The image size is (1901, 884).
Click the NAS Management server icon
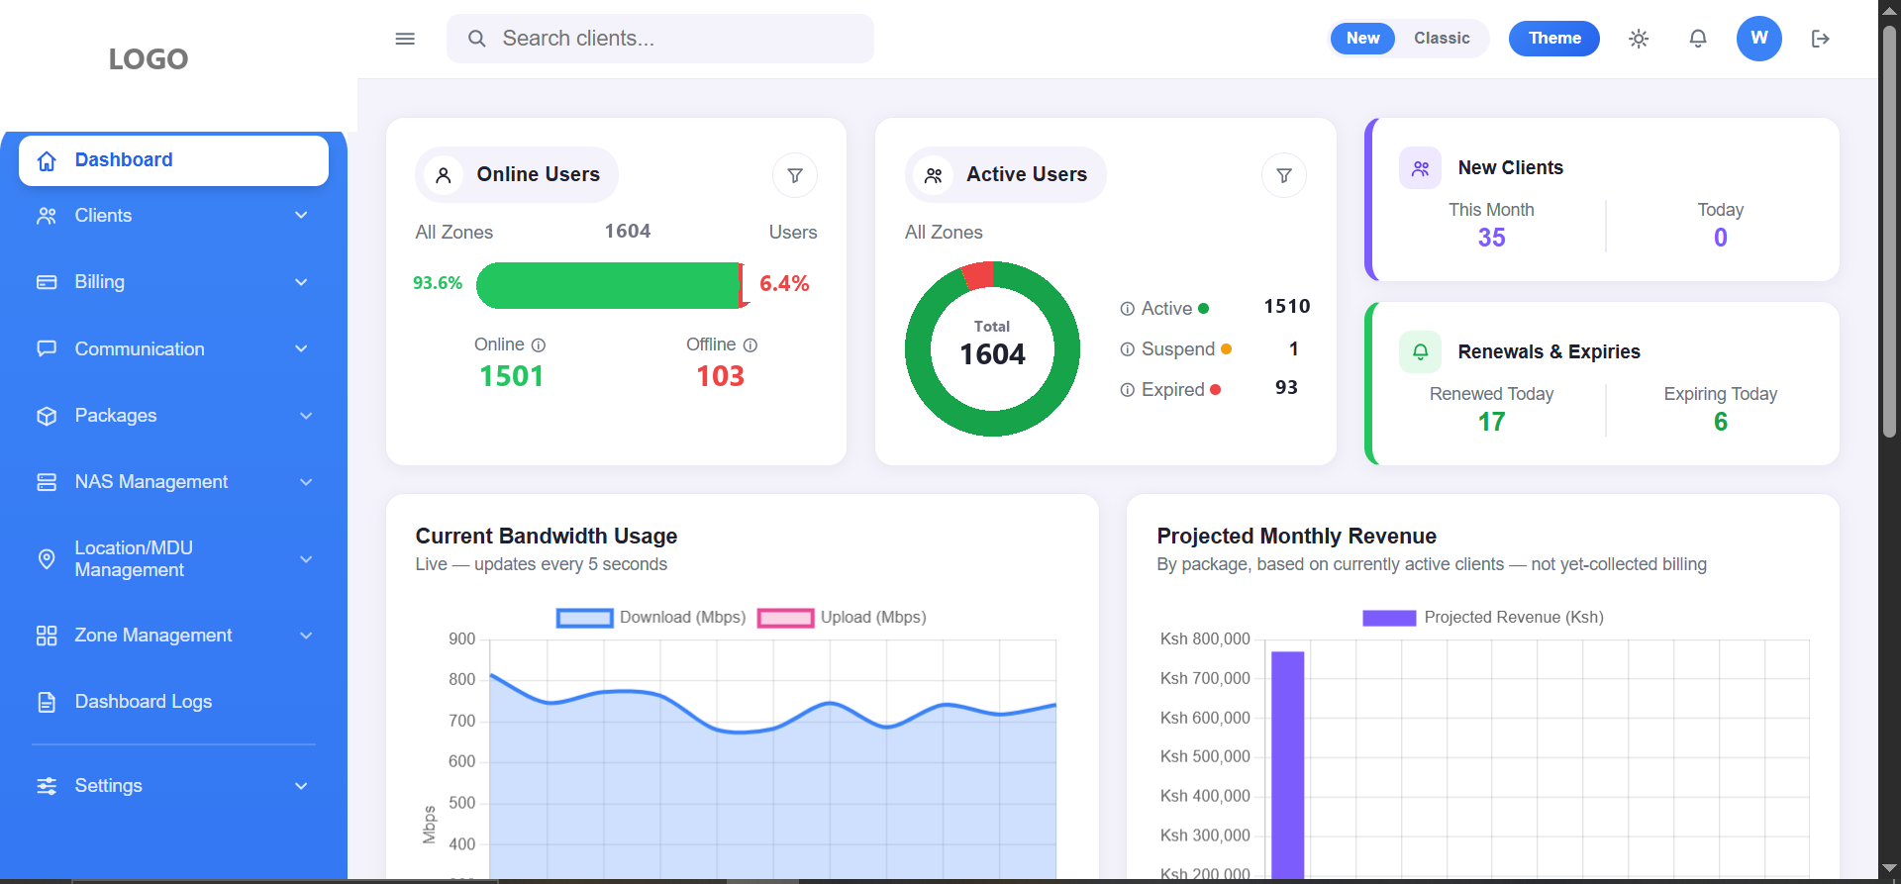[x=47, y=482]
